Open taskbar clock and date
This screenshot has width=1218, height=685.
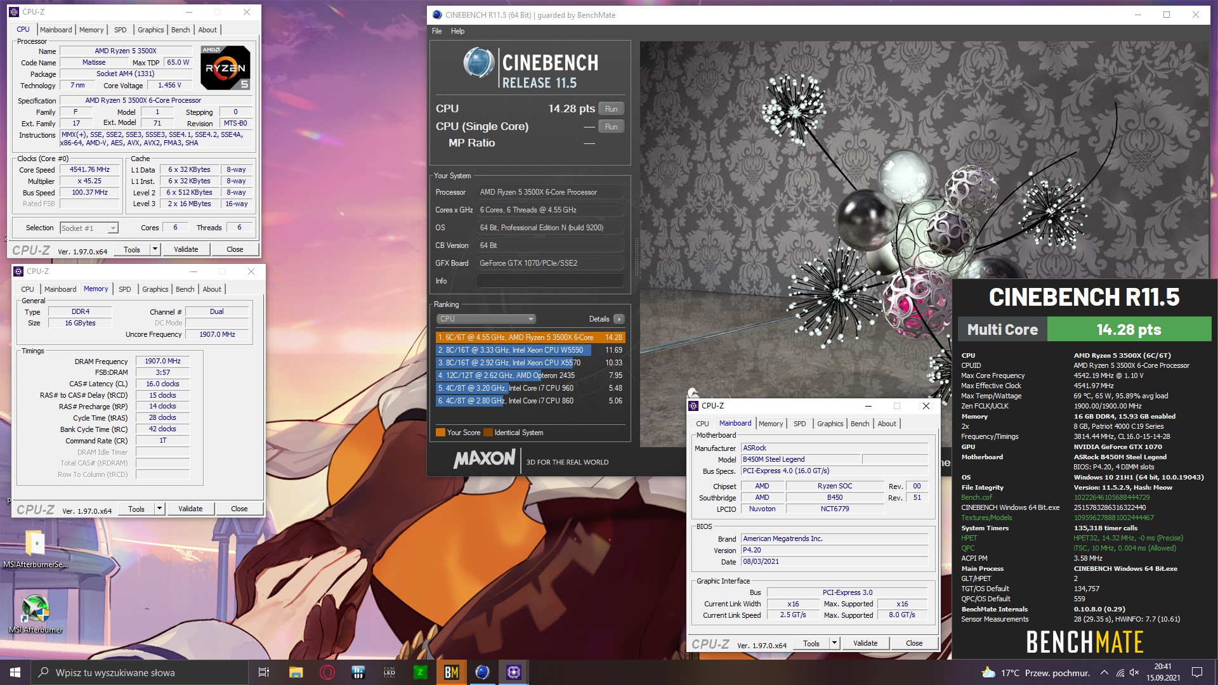tap(1163, 672)
